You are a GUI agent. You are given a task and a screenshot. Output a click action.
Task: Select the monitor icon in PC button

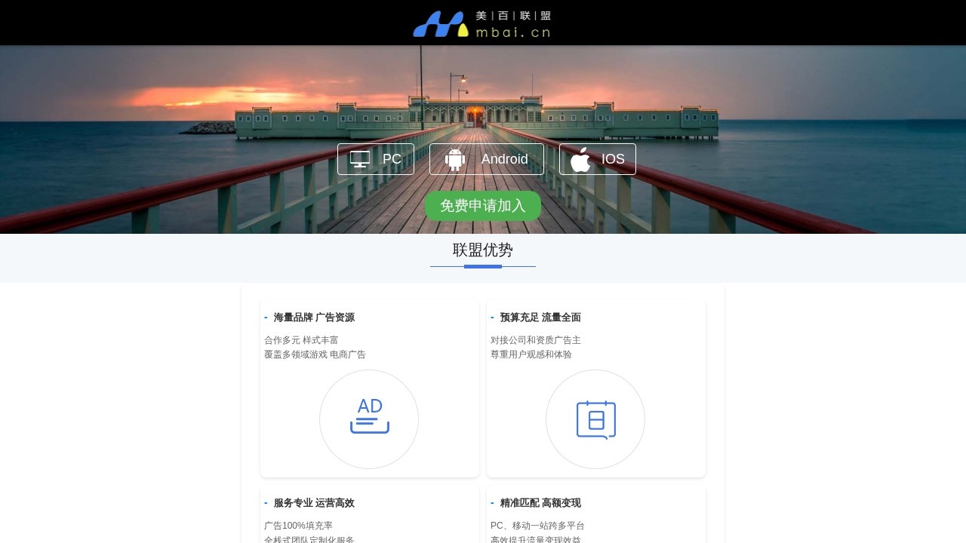point(359,159)
